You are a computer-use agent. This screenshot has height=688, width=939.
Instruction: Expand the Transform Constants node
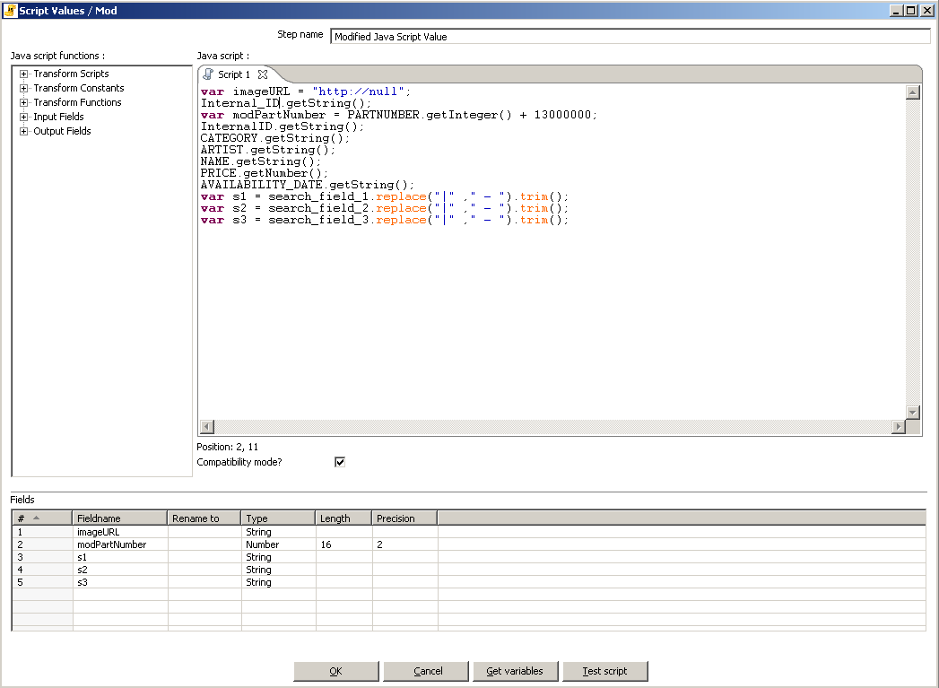coord(24,88)
